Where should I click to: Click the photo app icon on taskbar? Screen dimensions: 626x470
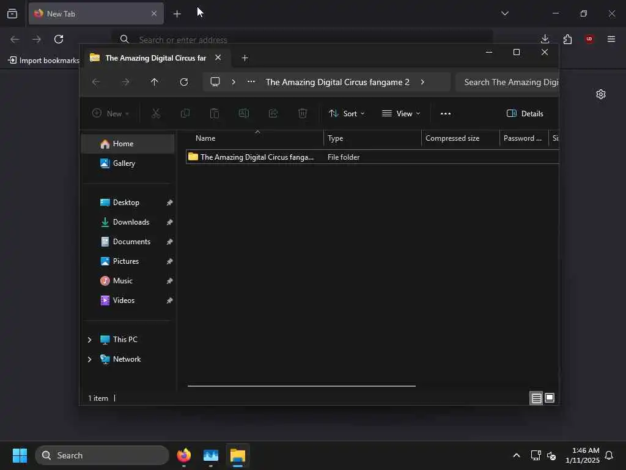point(211,455)
